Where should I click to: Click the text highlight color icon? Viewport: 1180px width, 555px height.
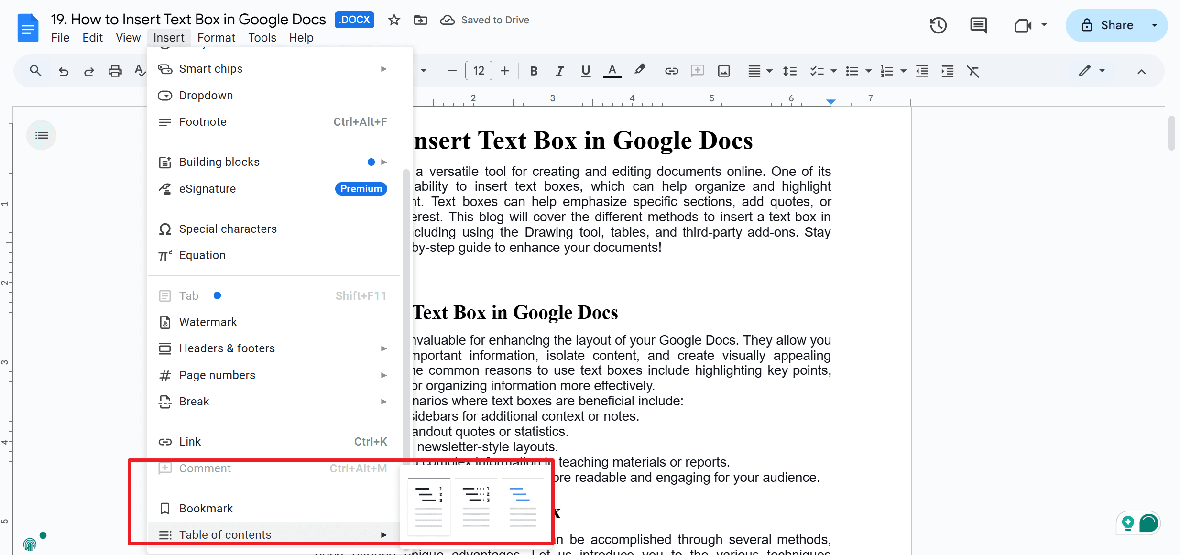pos(640,71)
